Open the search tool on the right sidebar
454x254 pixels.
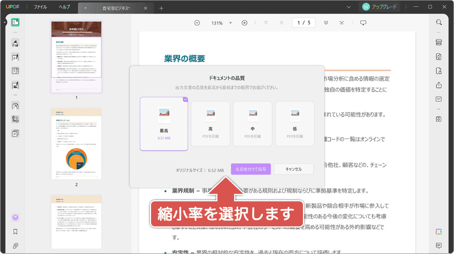439,22
